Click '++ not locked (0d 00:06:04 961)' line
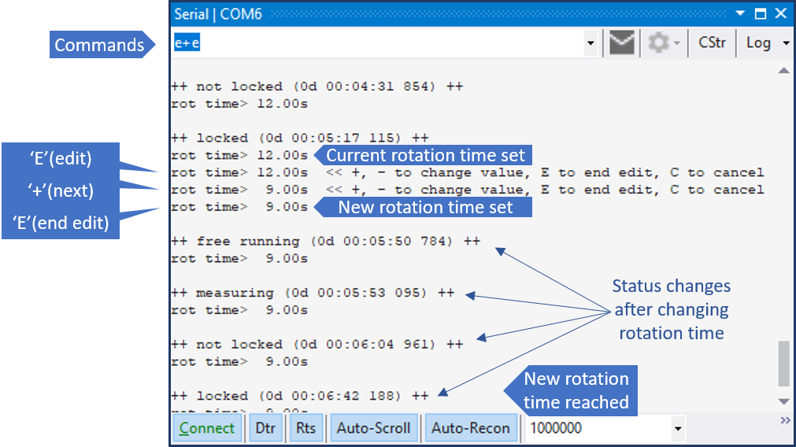 tap(317, 345)
